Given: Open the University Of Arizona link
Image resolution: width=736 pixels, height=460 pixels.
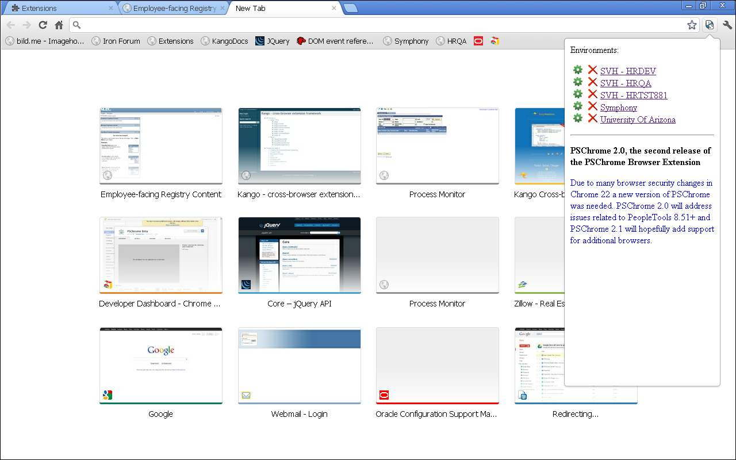Looking at the screenshot, I should point(638,120).
